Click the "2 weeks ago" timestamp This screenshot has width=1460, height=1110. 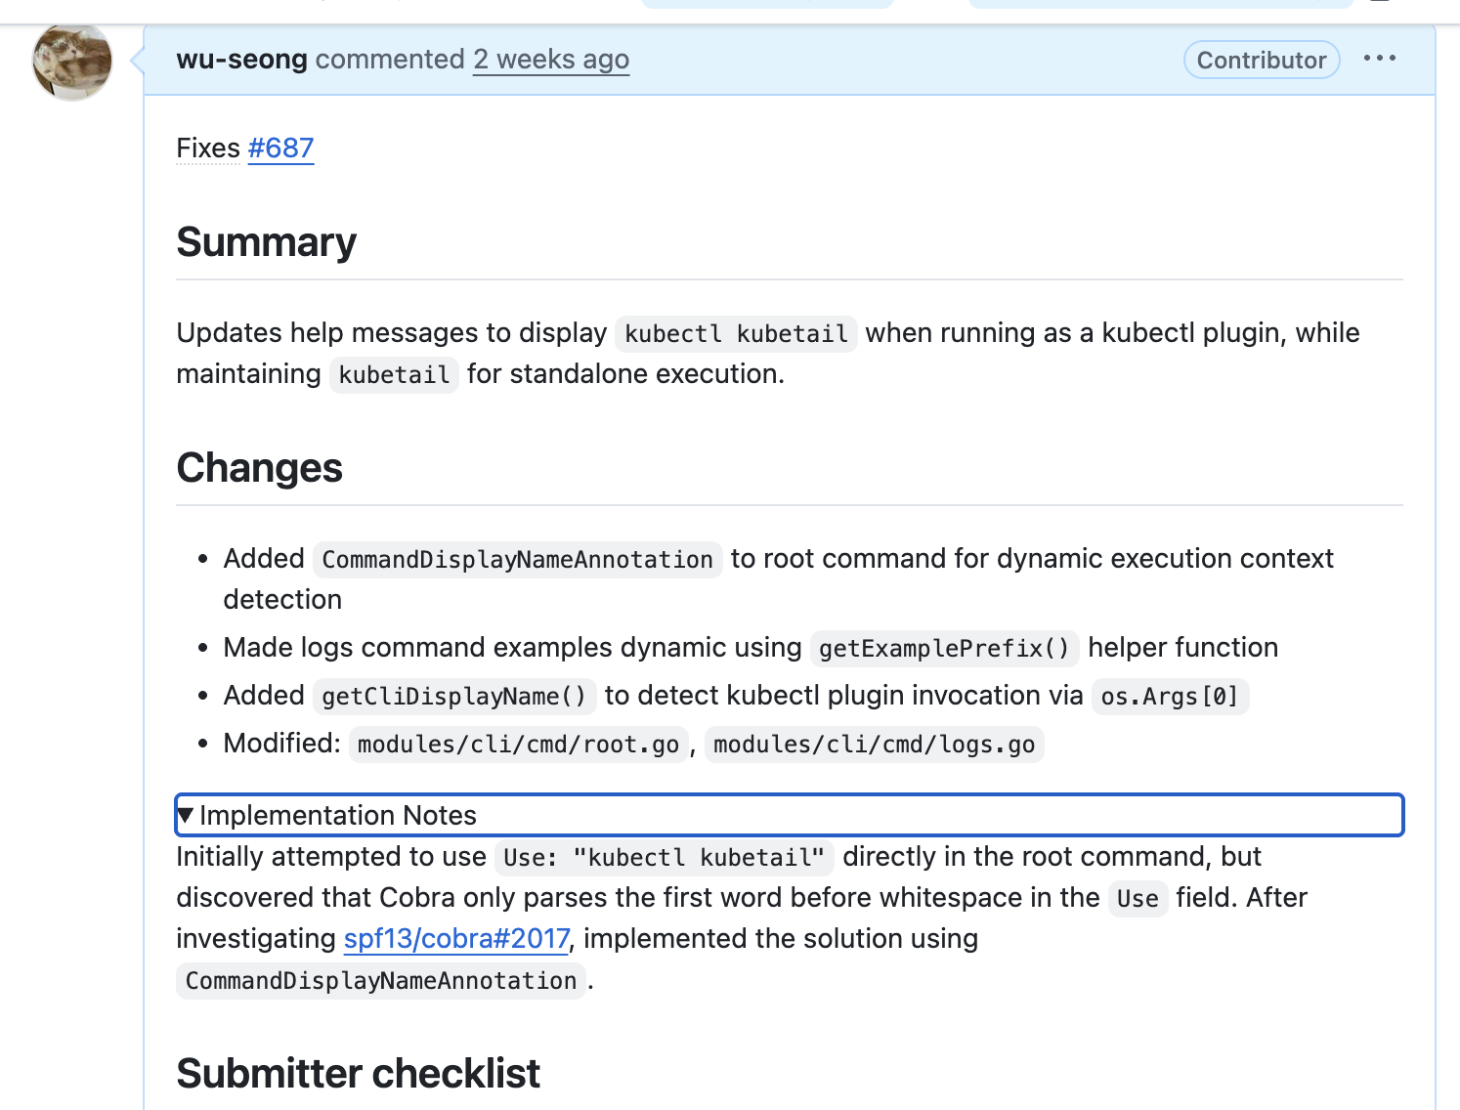[x=551, y=60]
